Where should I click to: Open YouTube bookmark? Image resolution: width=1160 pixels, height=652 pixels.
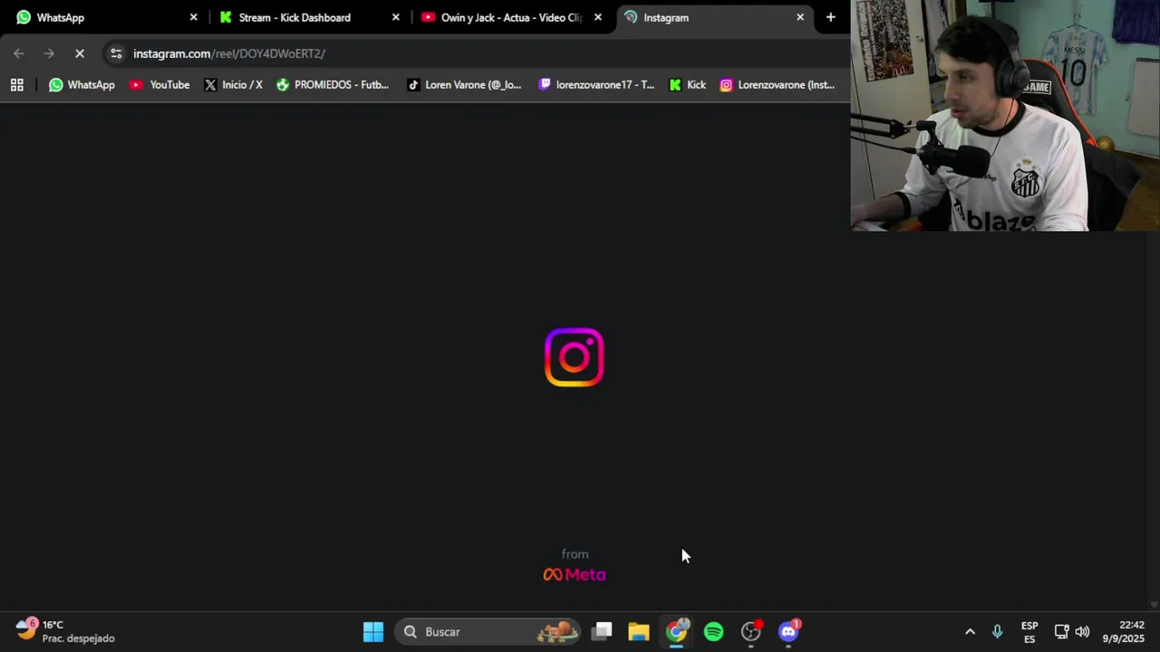(x=159, y=85)
